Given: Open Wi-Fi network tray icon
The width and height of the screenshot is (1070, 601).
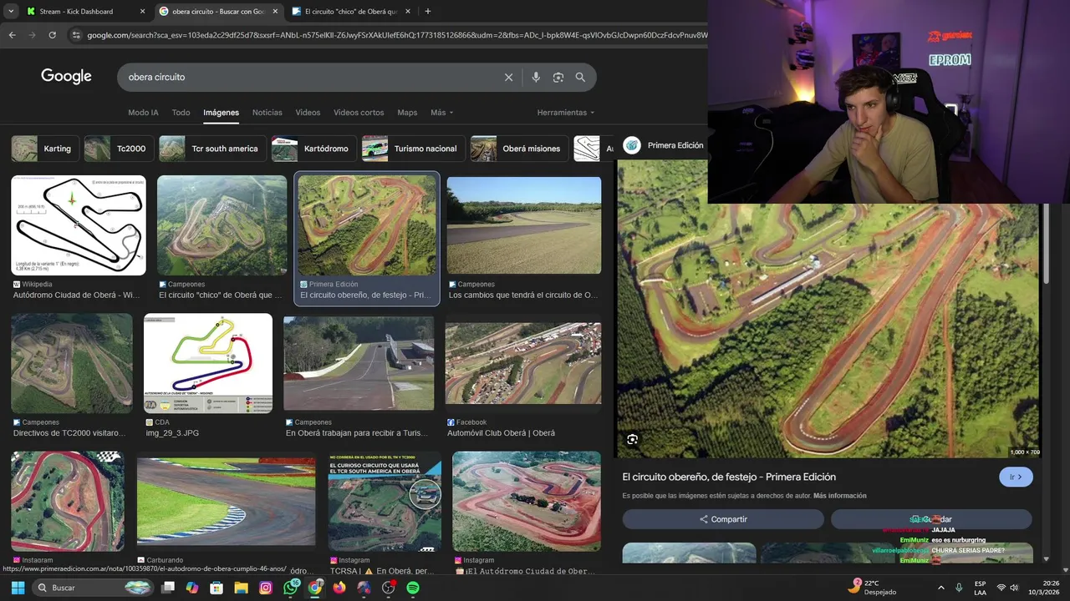Looking at the screenshot, I should tap(1001, 588).
